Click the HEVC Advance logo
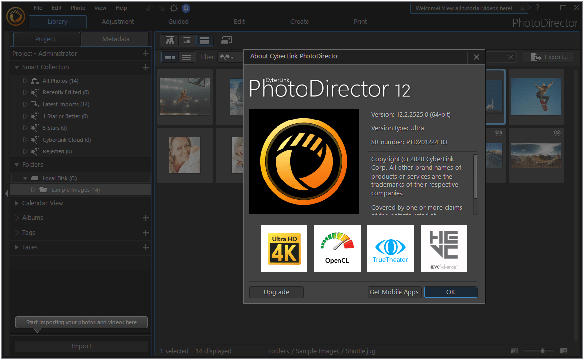Image resolution: width=584 pixels, height=360 pixels. [x=444, y=248]
